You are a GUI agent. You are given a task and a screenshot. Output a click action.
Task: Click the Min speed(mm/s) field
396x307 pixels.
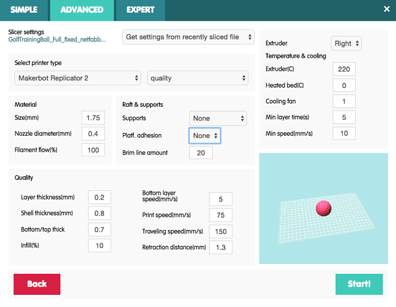[x=344, y=133]
